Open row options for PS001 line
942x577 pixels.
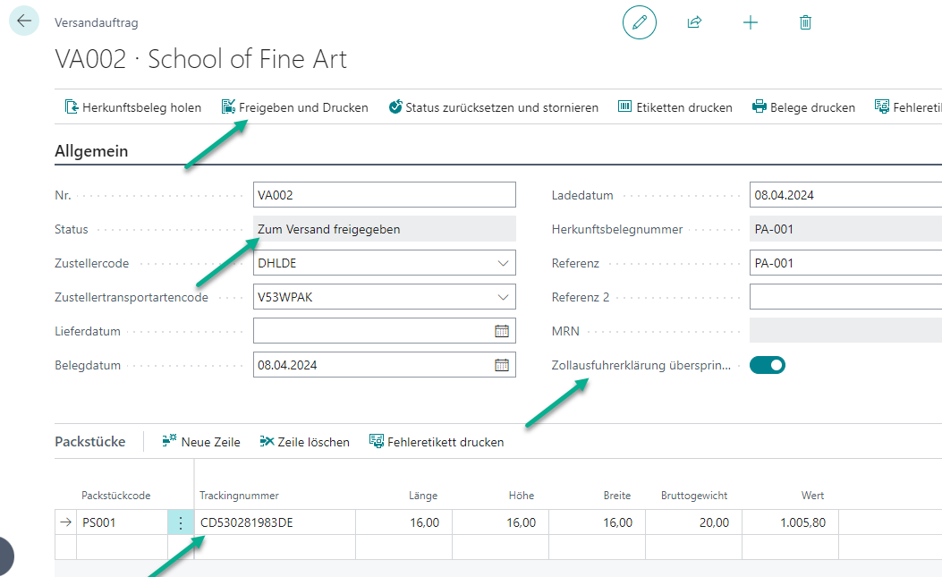tap(180, 523)
